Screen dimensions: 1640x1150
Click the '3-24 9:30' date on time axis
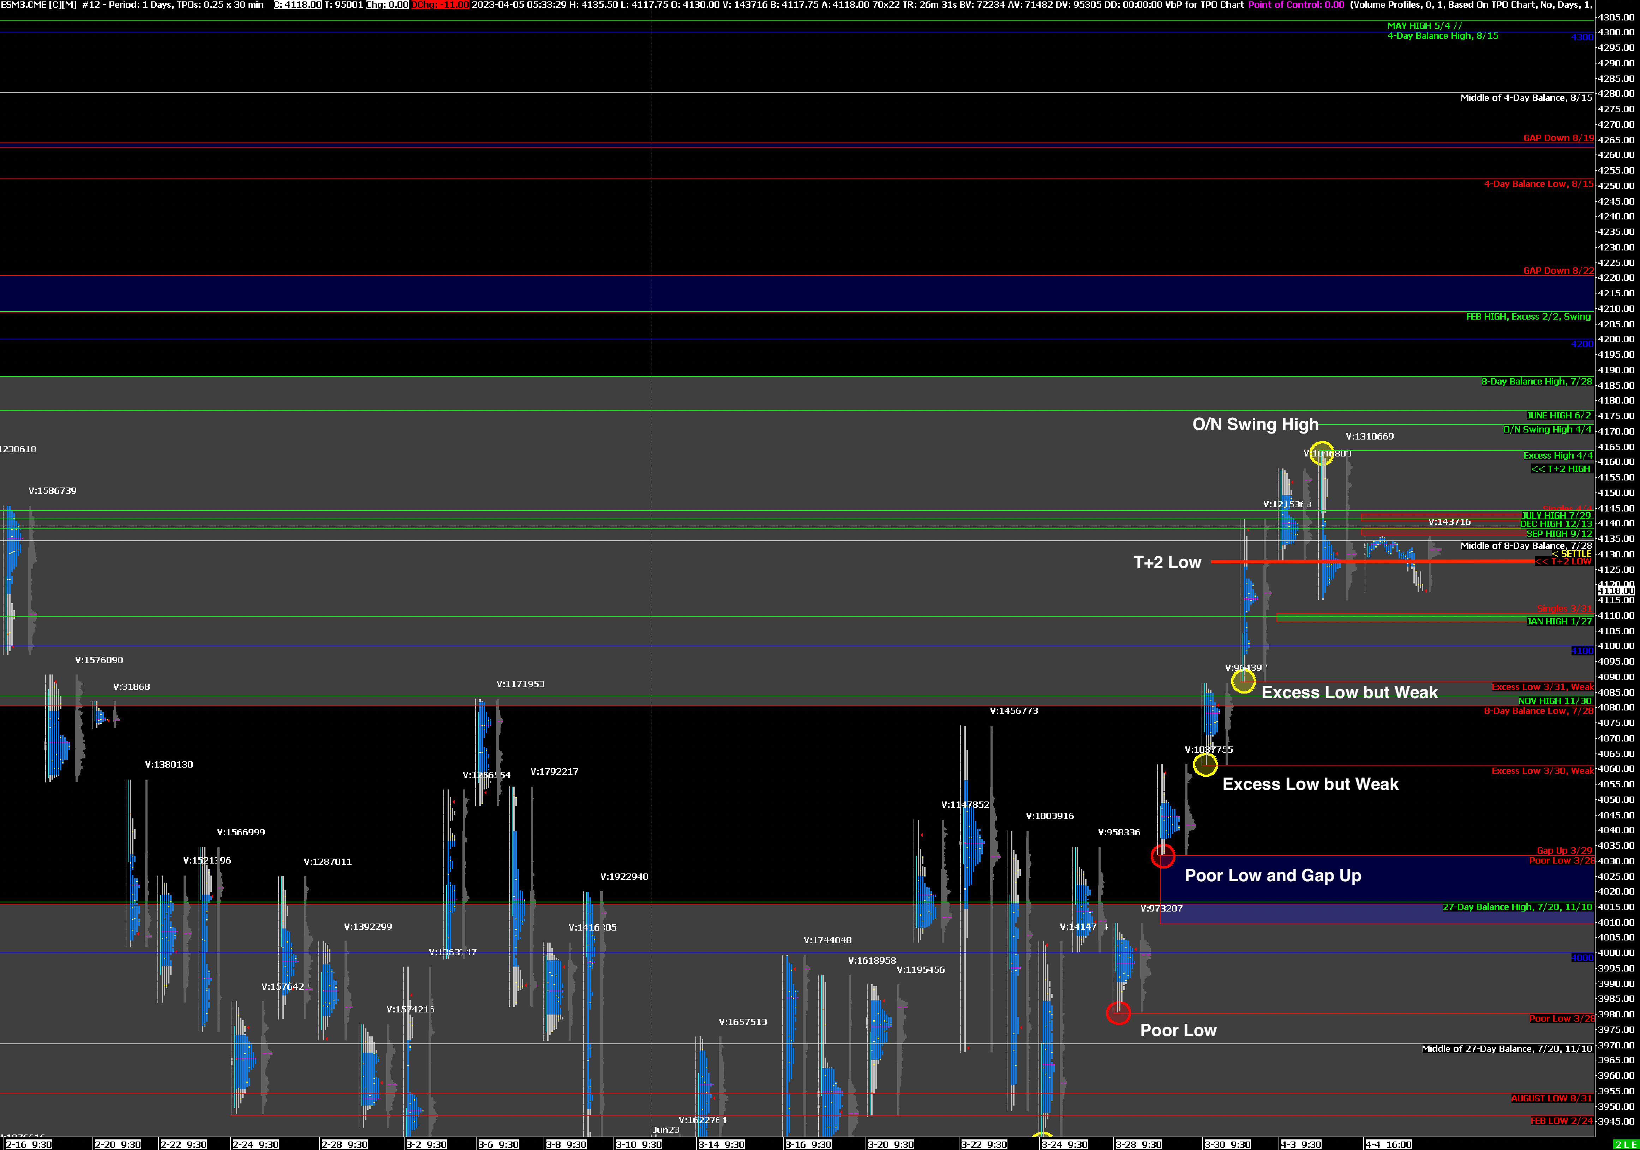[1064, 1144]
